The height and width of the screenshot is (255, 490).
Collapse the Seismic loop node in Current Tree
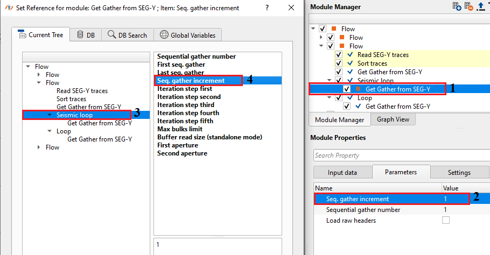(x=50, y=115)
